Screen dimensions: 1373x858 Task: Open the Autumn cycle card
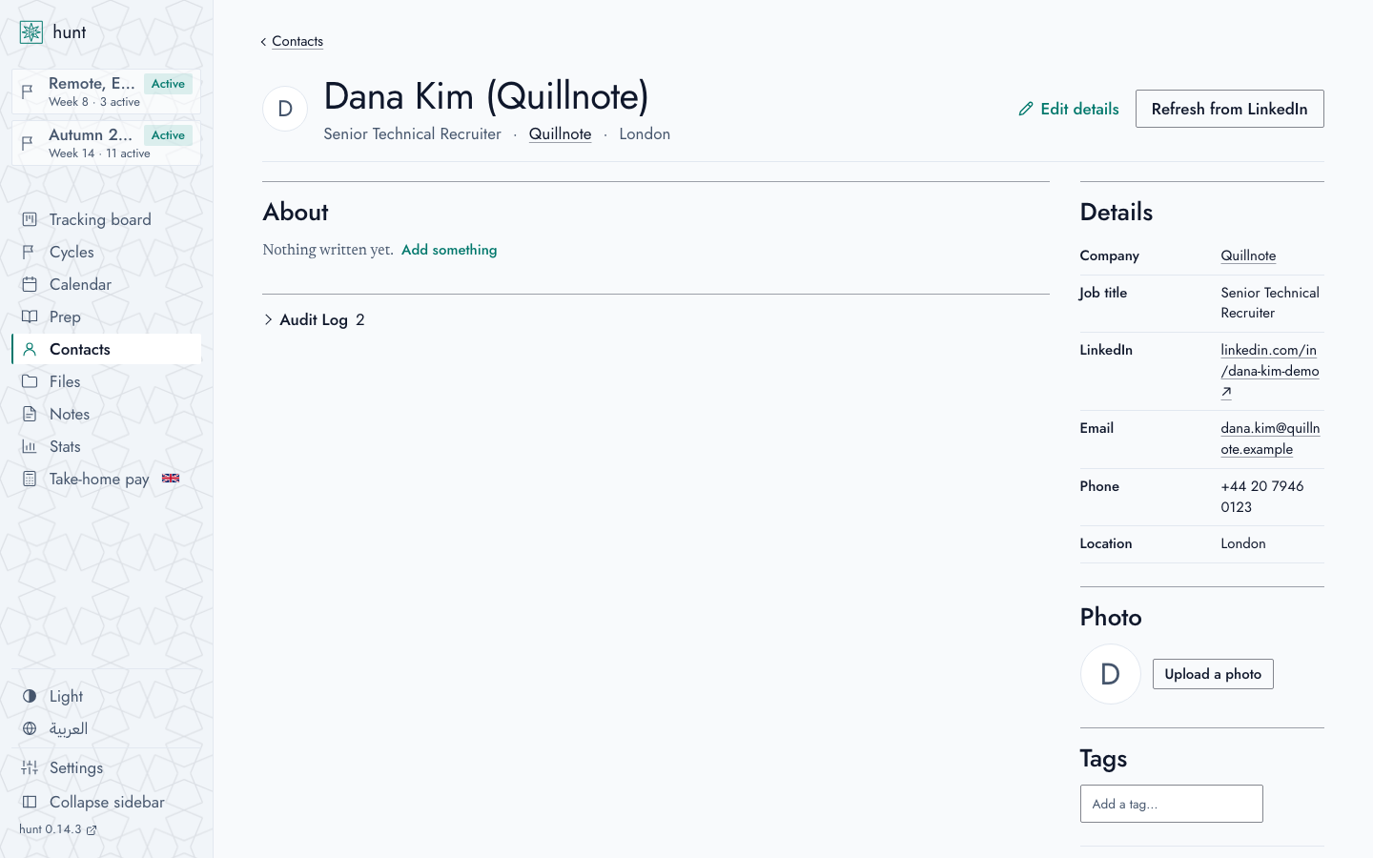coord(107,143)
